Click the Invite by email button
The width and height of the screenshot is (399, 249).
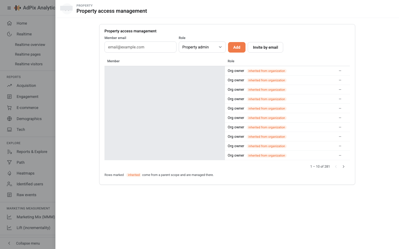(265, 47)
